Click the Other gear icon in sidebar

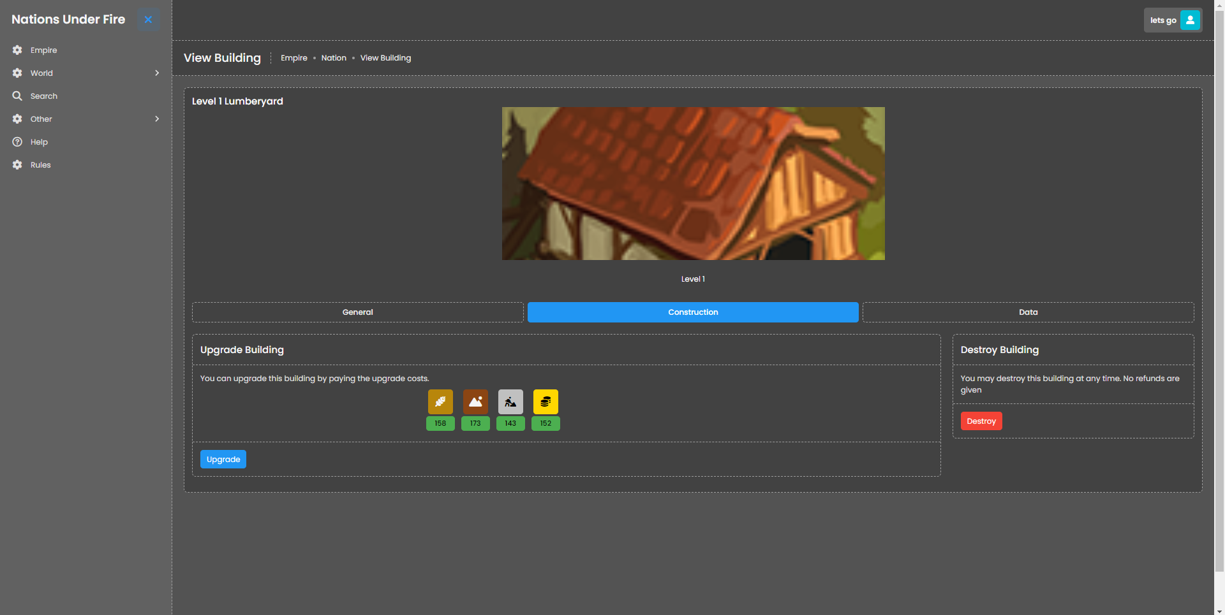tap(17, 119)
